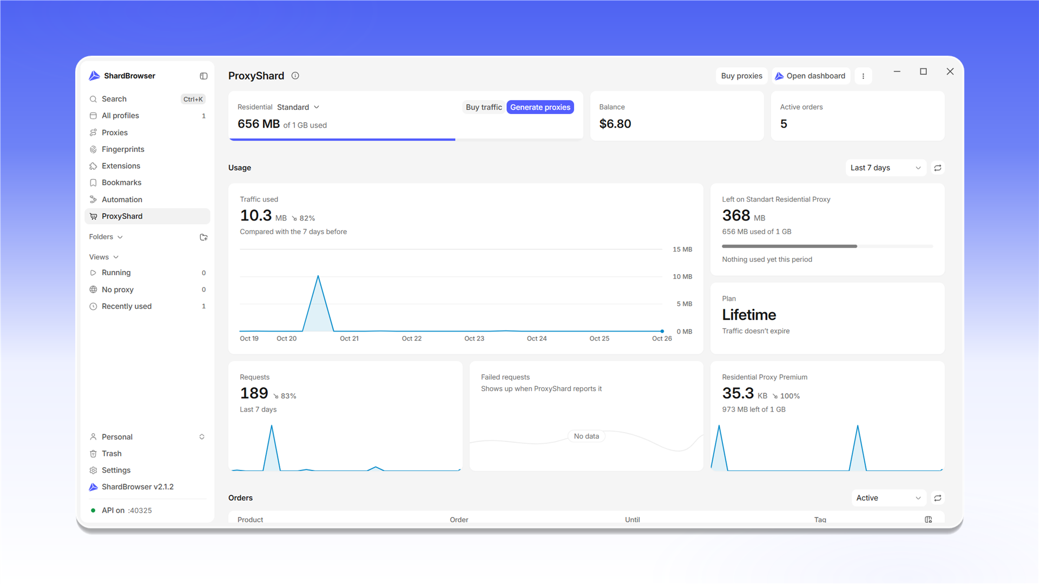This screenshot has width=1039, height=584.
Task: Switch the Personal workspace selector
Action: pyautogui.click(x=147, y=437)
